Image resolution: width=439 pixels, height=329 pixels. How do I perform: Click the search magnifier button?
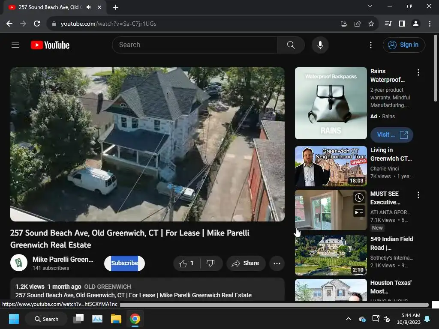pyautogui.click(x=291, y=45)
